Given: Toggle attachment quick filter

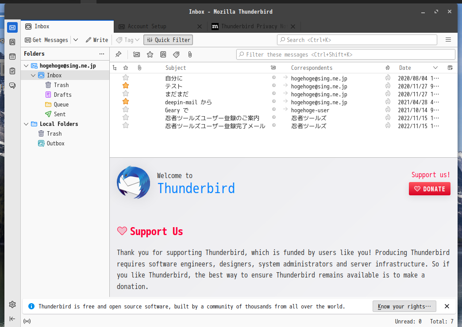Looking at the screenshot, I should tap(190, 54).
